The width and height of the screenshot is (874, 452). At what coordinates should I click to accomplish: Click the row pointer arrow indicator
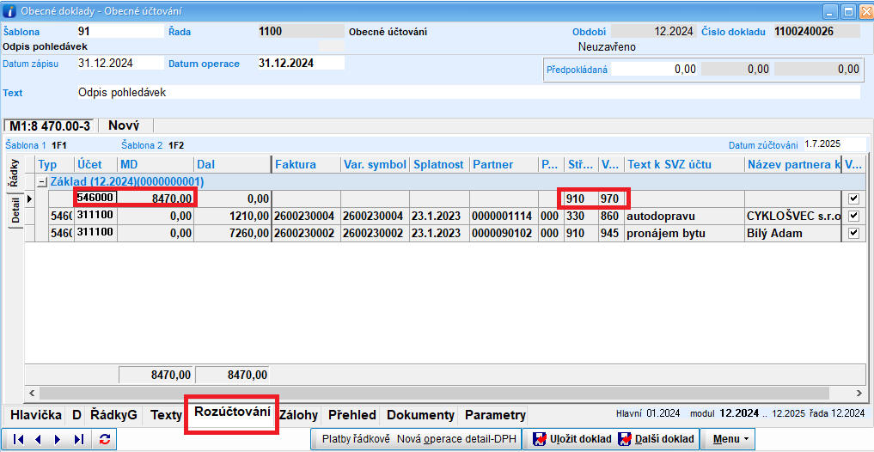click(30, 199)
